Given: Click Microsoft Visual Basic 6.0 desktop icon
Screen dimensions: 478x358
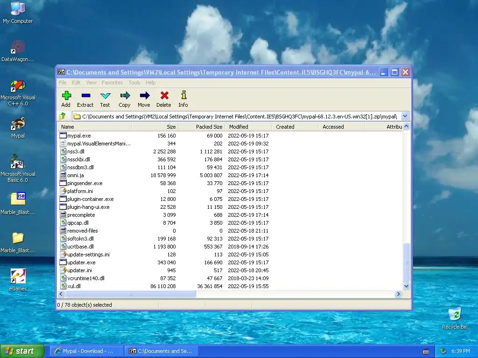Looking at the screenshot, I should [x=18, y=162].
